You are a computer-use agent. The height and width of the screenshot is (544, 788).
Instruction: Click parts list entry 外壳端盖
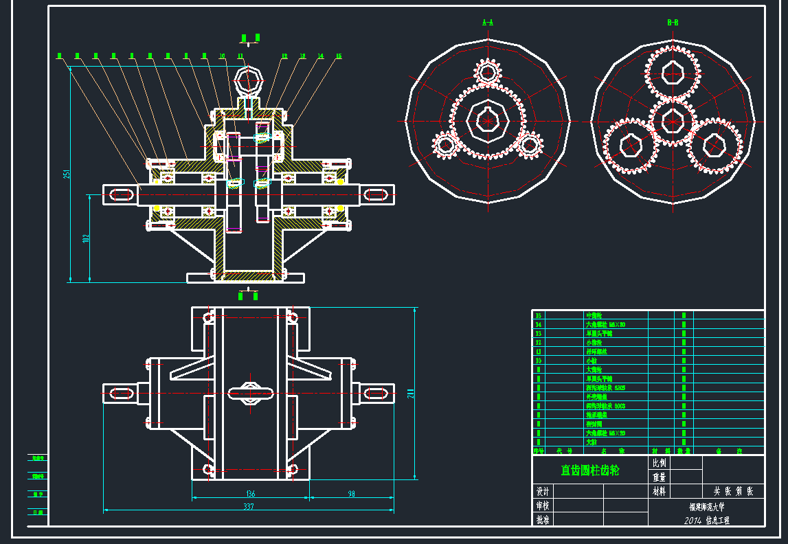(596, 397)
